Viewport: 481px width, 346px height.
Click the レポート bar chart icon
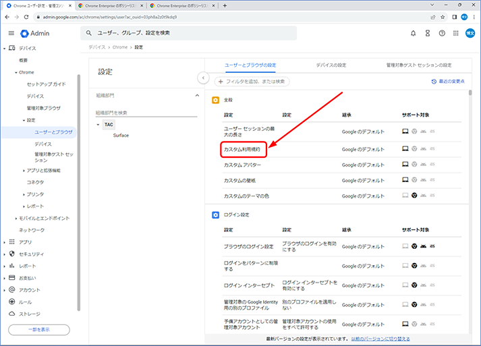12,266
